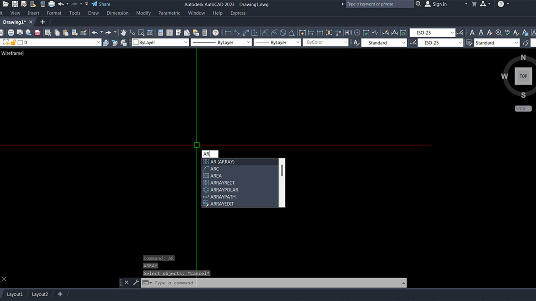
Task: Switch to the Layout1 tab
Action: click(x=15, y=294)
